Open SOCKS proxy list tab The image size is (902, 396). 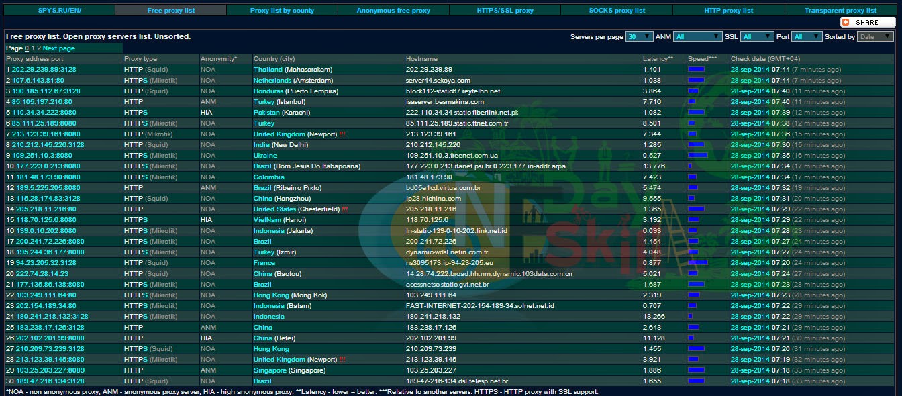pyautogui.click(x=617, y=10)
